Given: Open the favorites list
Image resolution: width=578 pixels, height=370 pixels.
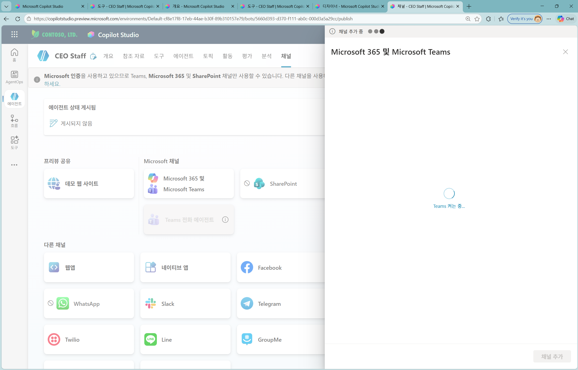Looking at the screenshot, I should tap(501, 19).
